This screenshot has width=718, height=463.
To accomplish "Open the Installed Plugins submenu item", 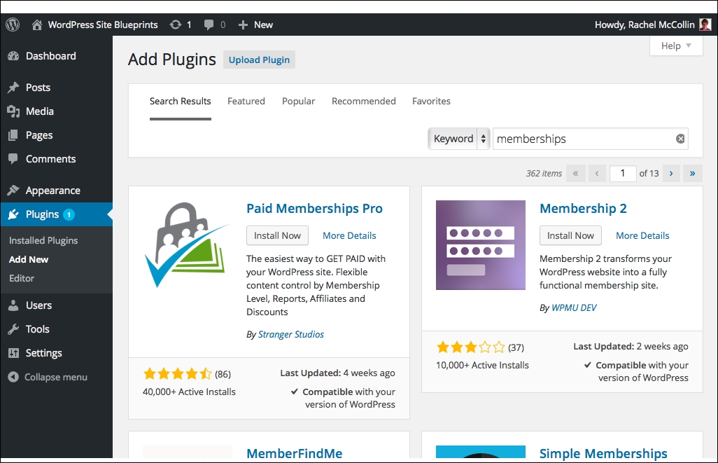I will pos(43,241).
